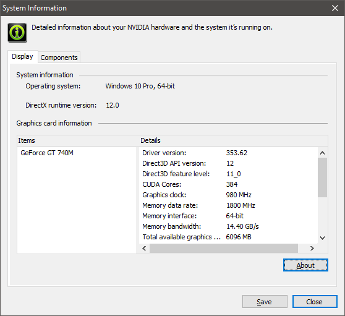Image resolution: width=345 pixels, height=316 pixels.
Task: Click the horizontal scrollbar thumb under Details
Action: click(224, 248)
